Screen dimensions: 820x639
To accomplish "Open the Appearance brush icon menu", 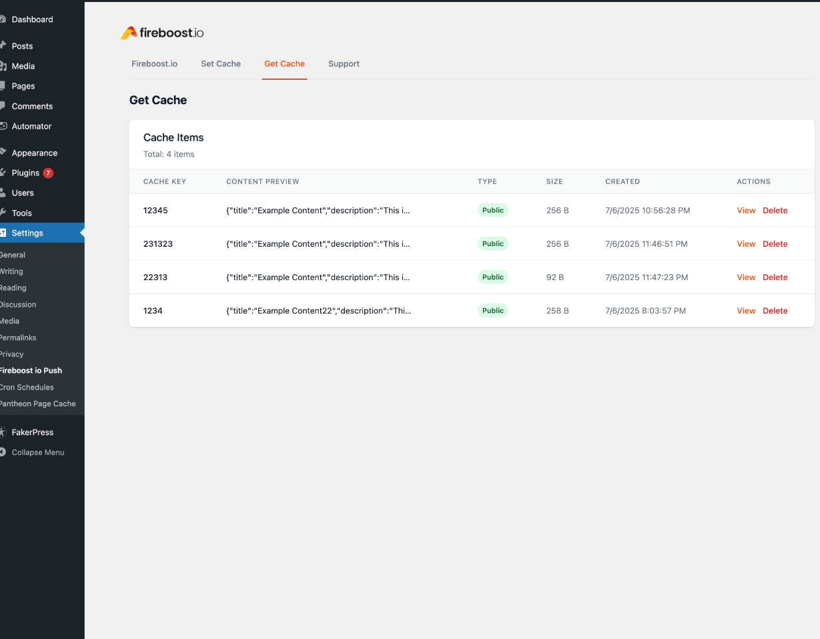I will click(x=3, y=153).
